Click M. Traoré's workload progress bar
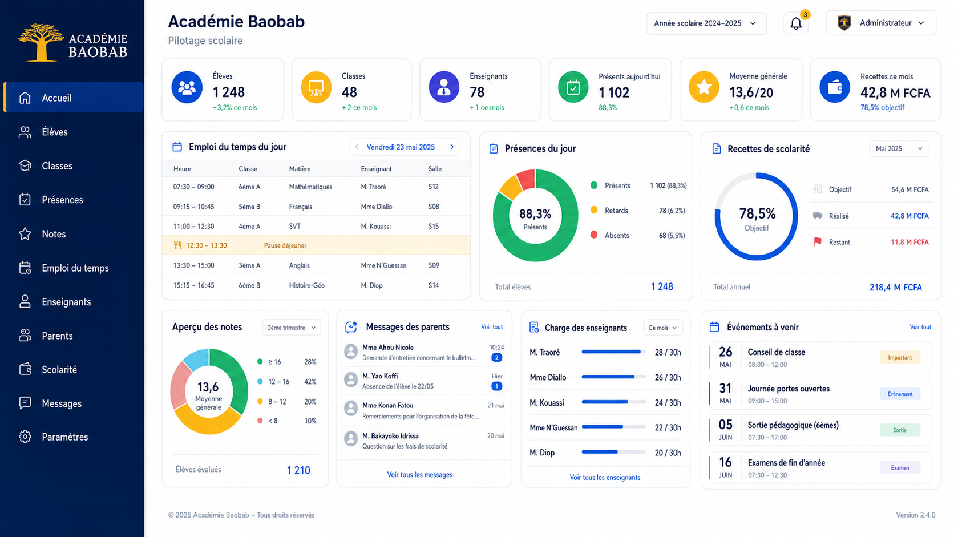The image size is (954, 537). [x=613, y=352]
